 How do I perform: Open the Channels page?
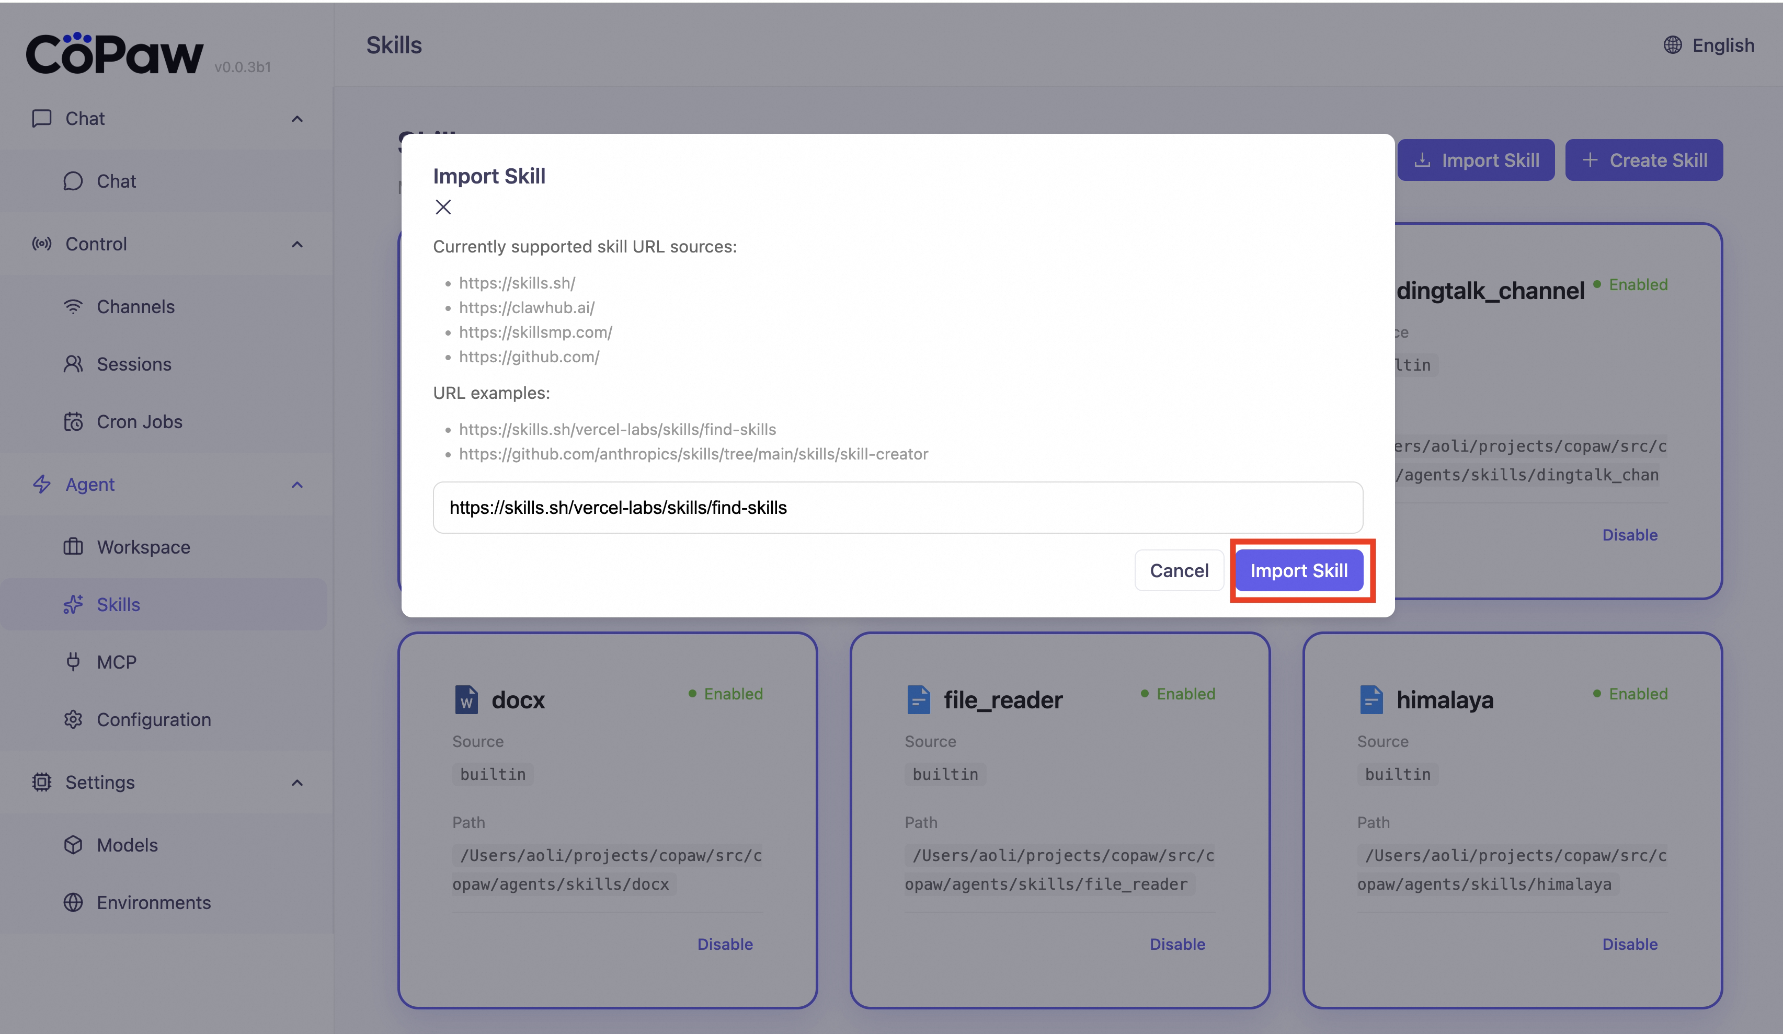[x=135, y=306]
